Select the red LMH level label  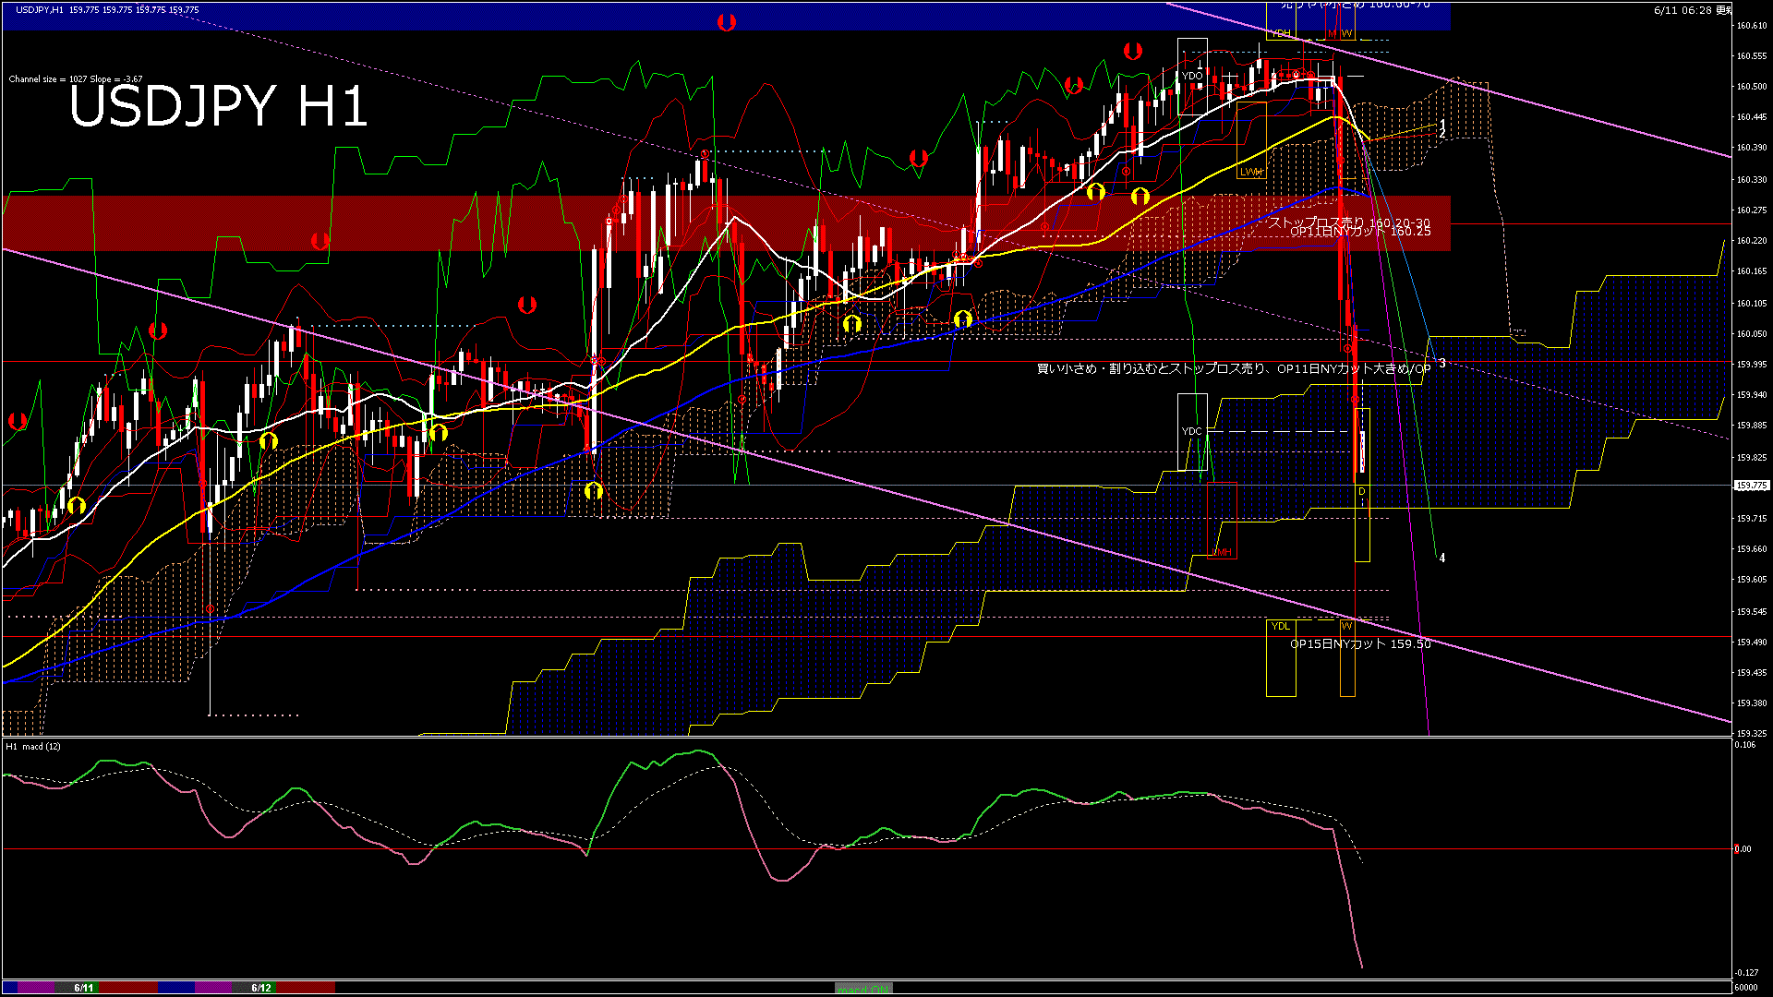[x=1222, y=552]
